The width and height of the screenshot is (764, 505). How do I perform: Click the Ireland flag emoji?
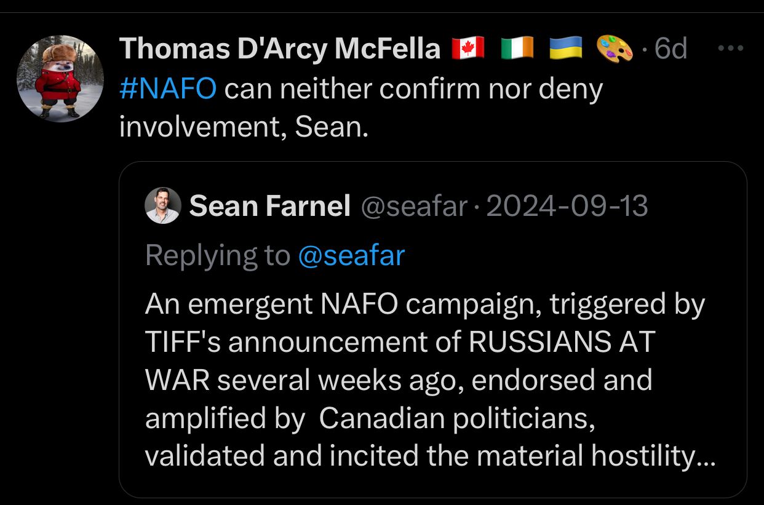(517, 47)
